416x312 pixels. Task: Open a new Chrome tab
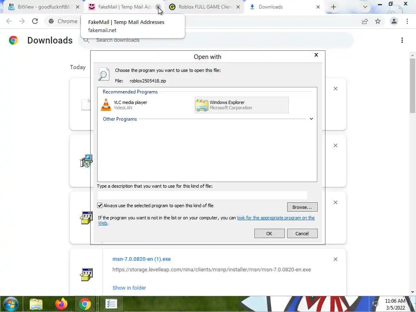[334, 7]
